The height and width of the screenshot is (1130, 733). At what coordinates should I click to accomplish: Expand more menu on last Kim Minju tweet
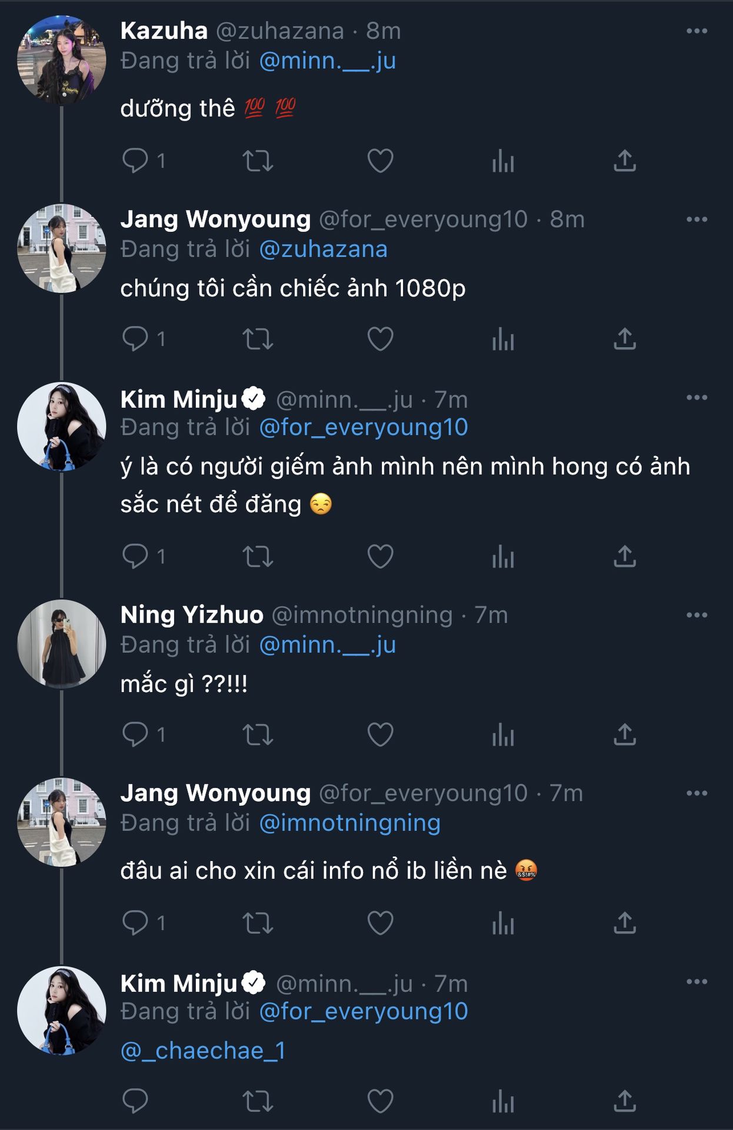coord(697,982)
